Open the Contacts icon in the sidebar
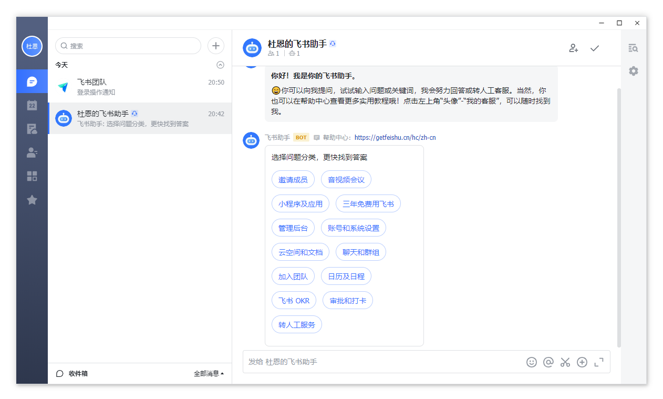Screen dimensions: 663x399 click(x=32, y=152)
